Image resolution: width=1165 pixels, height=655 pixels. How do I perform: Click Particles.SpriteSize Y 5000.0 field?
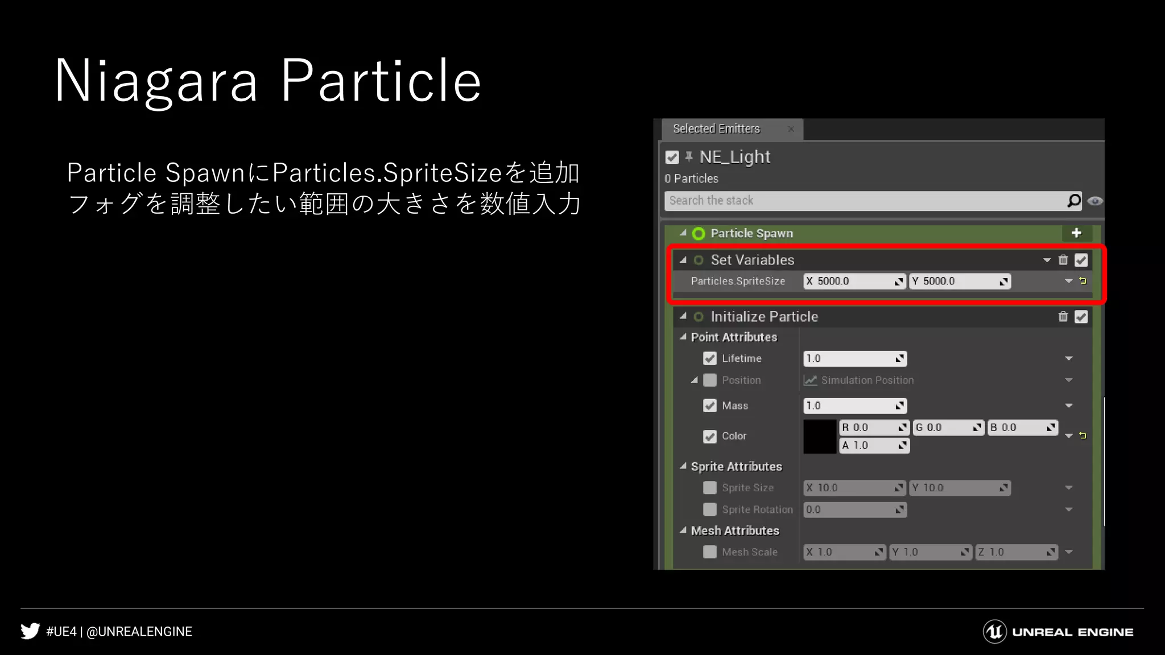tap(960, 281)
